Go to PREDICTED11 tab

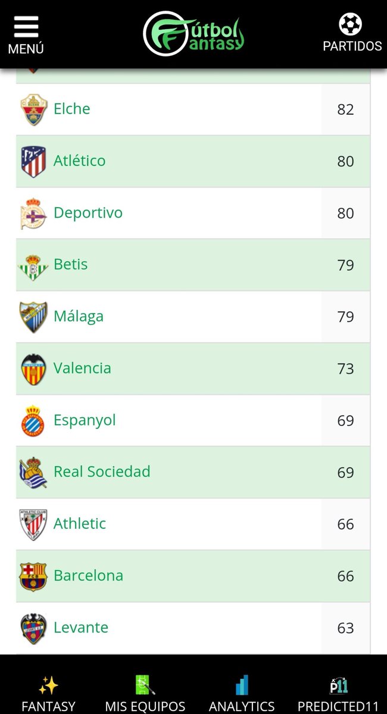point(338,694)
